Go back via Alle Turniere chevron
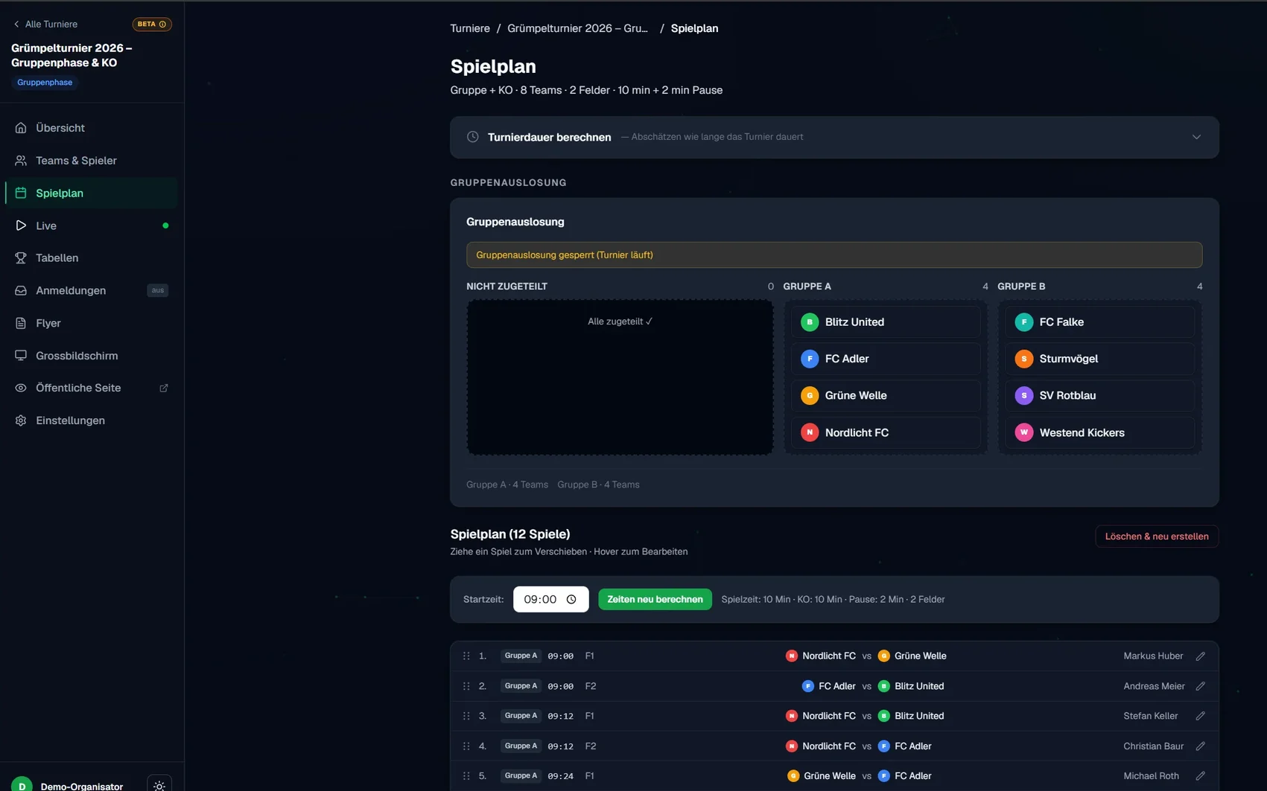 tap(16, 25)
